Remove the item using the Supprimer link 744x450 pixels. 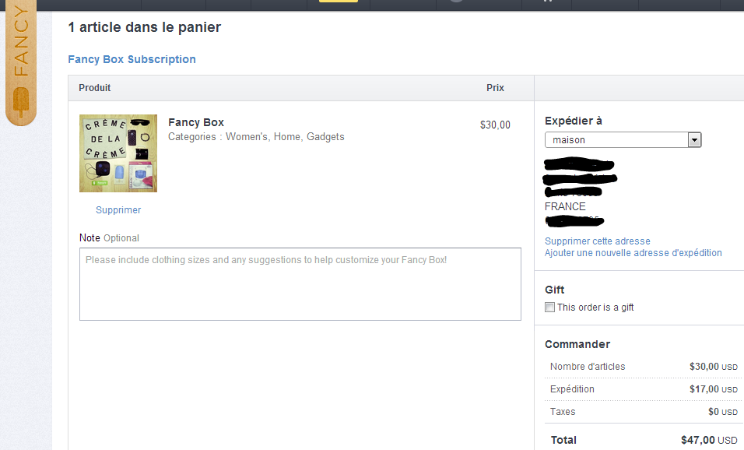(118, 210)
